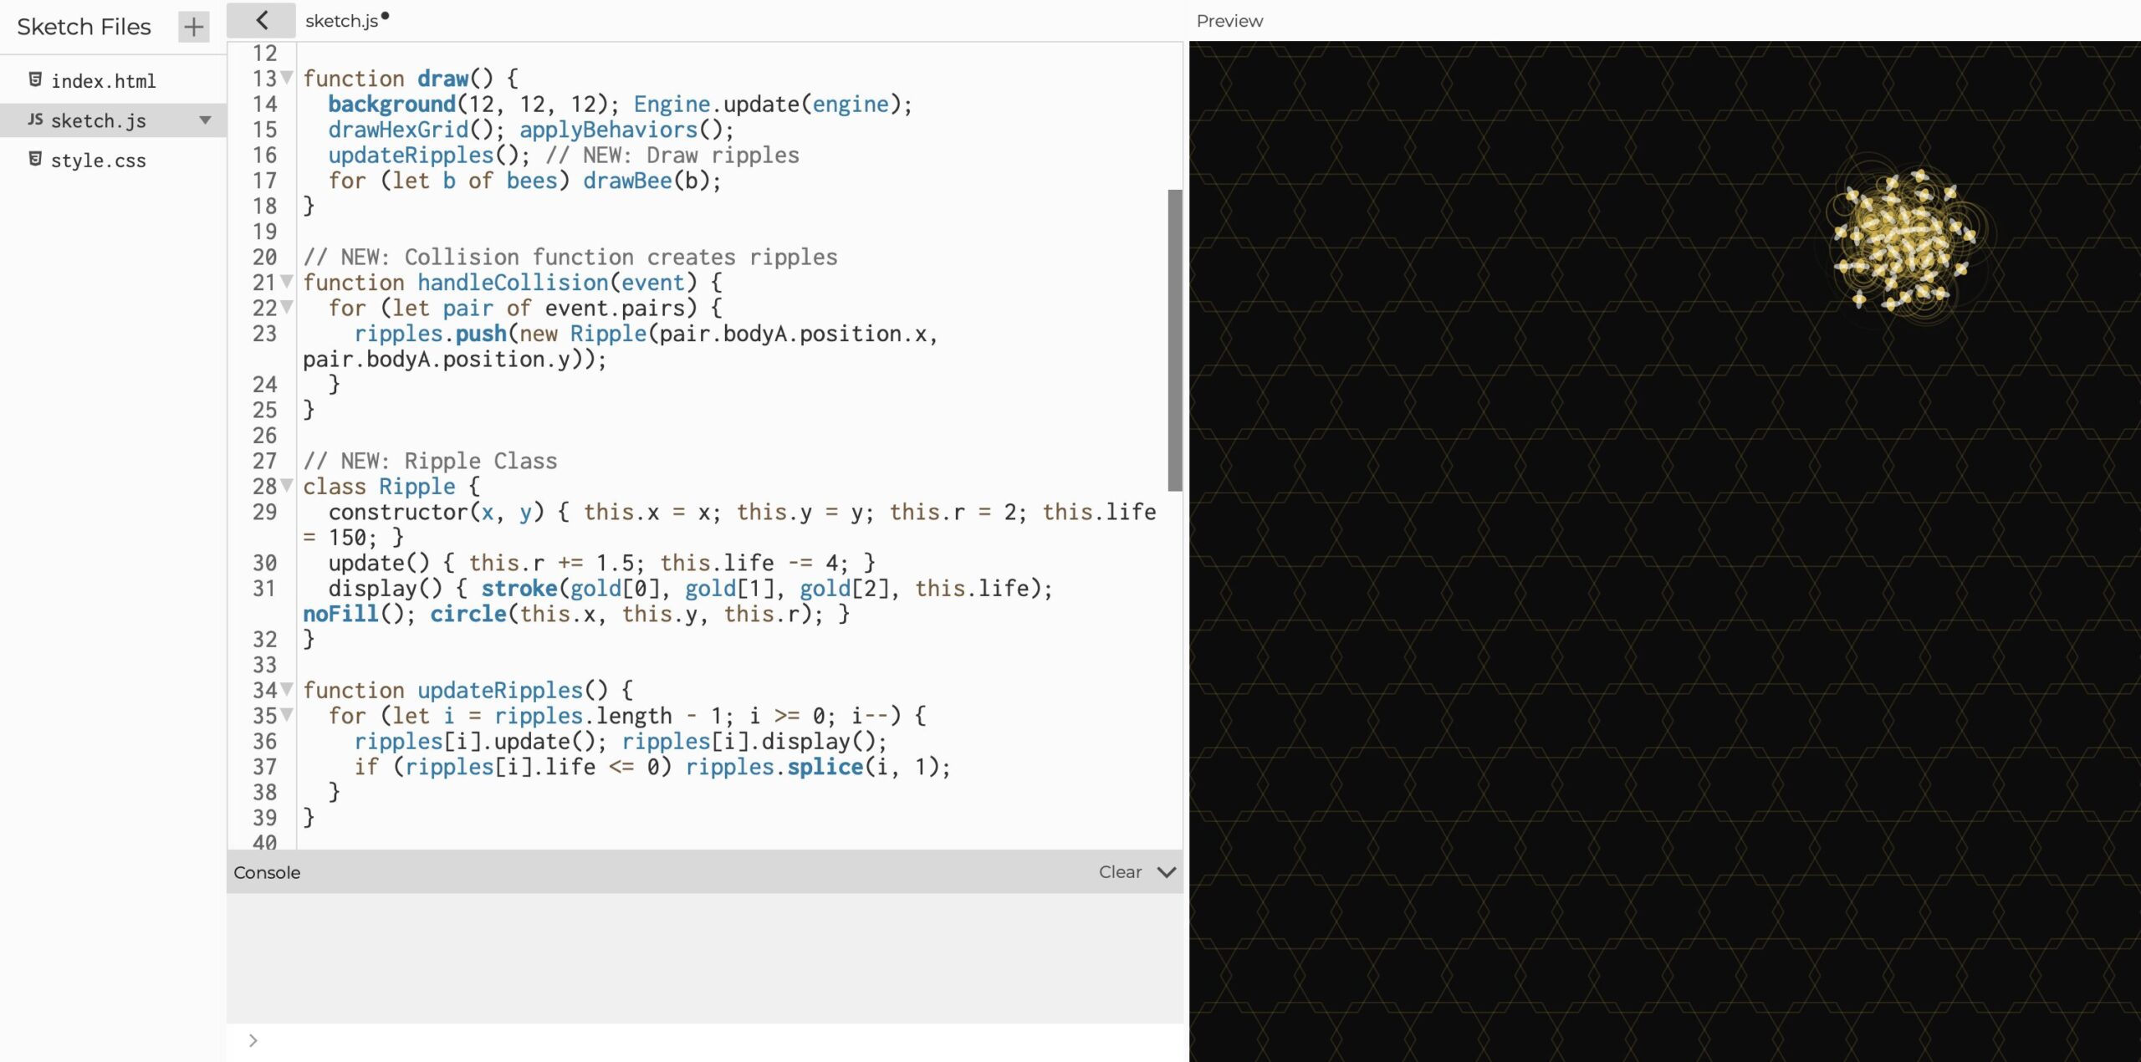The height and width of the screenshot is (1062, 2141).
Task: Fold handleCollision function at line 21
Action: [287, 282]
